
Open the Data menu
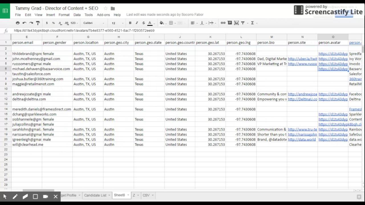coord(77,15)
